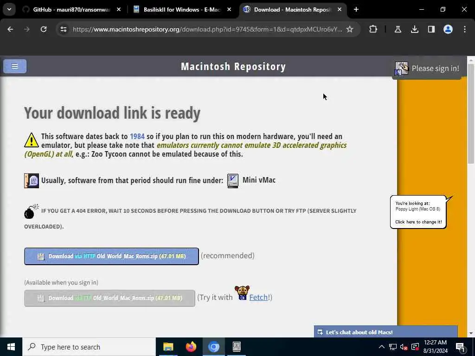Close the GitHub tab

tap(119, 10)
